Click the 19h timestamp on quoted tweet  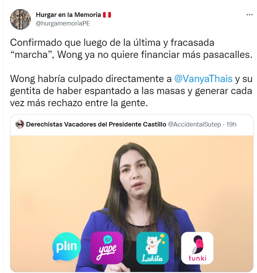231,124
